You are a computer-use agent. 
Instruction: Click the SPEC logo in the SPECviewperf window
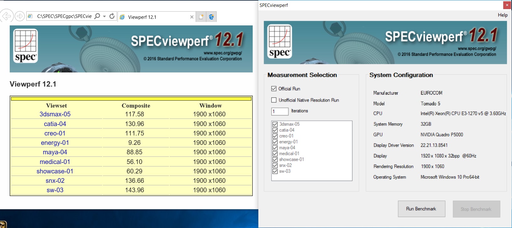point(279,42)
